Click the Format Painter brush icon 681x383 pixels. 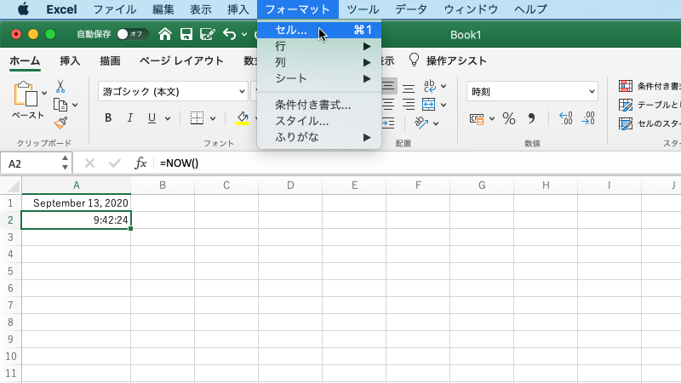(x=60, y=123)
